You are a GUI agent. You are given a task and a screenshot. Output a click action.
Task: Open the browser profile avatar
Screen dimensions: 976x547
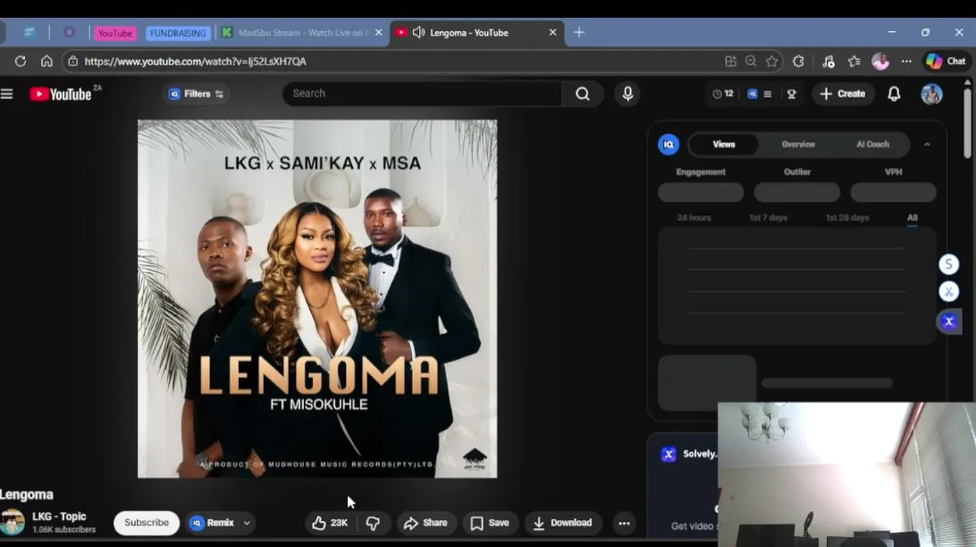coord(880,62)
